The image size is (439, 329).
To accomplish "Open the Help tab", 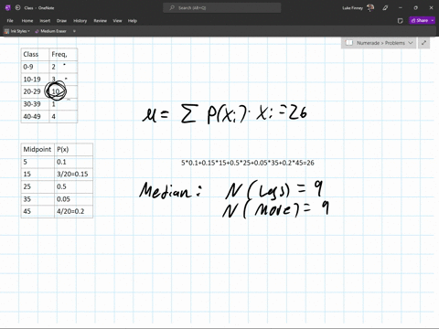I will pyautogui.click(x=132, y=21).
